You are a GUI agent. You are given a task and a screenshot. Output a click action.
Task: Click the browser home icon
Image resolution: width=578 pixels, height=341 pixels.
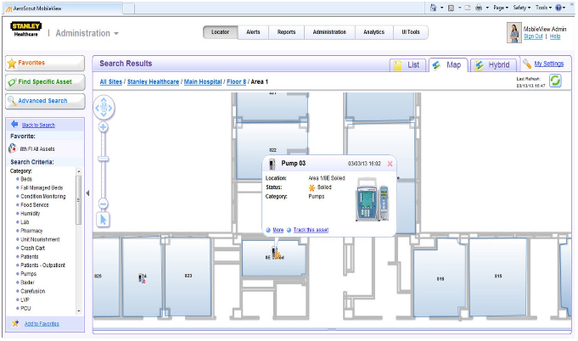(x=433, y=8)
